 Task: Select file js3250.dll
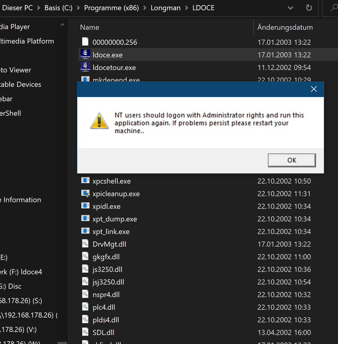coord(107,269)
